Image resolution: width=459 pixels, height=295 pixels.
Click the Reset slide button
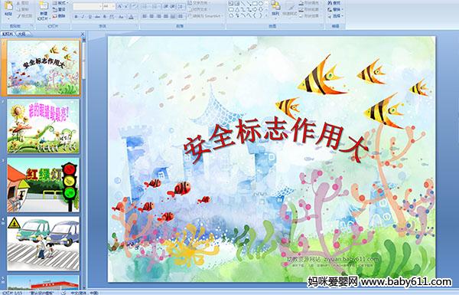pyautogui.click(x=59, y=9)
